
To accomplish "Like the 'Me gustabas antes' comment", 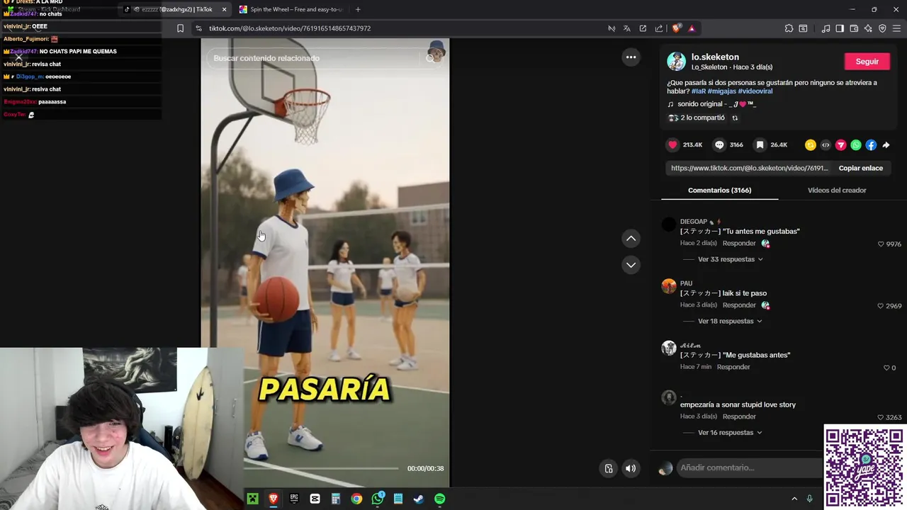I will (886, 368).
